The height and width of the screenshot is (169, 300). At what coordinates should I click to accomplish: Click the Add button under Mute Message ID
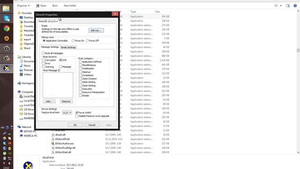49,101
